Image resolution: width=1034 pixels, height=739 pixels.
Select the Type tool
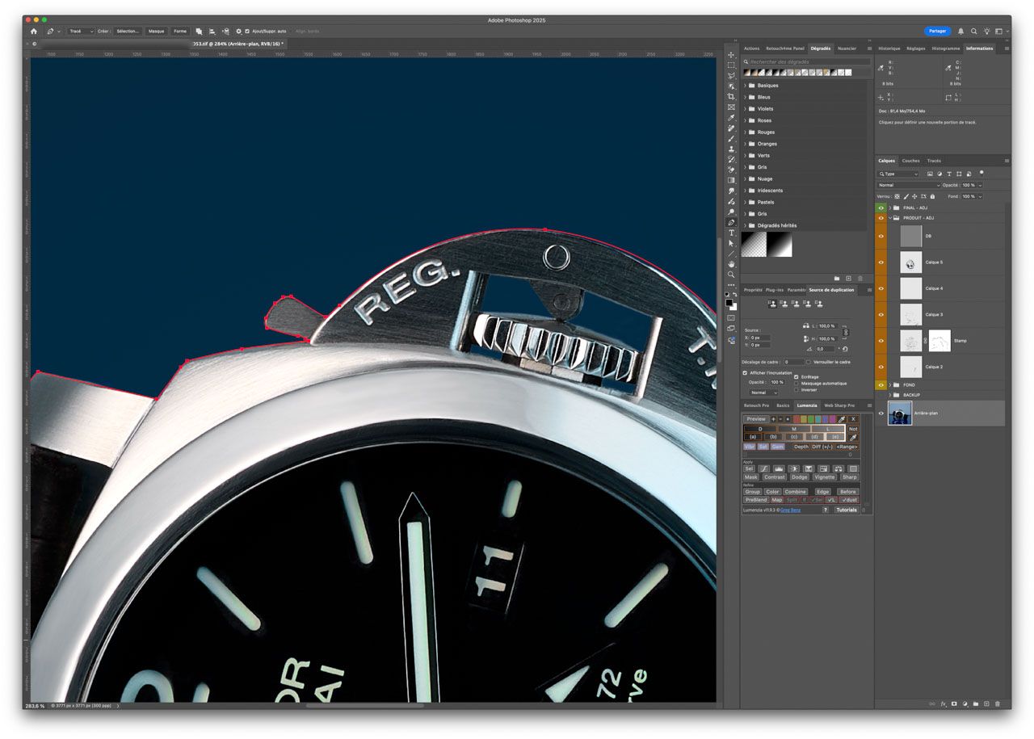click(x=731, y=233)
